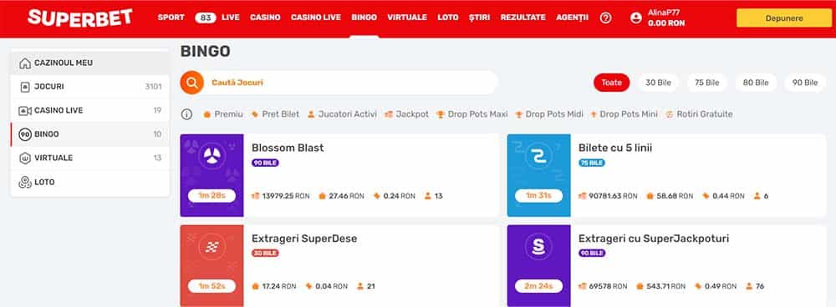Open the help question mark icon
The height and width of the screenshot is (307, 836).
(605, 18)
